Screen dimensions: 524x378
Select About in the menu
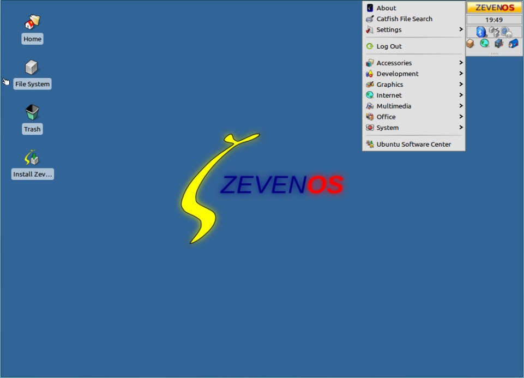point(414,8)
